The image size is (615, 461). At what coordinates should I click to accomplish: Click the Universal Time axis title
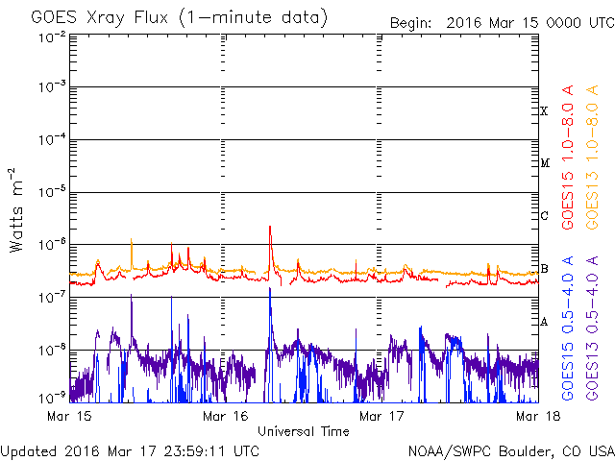(x=303, y=431)
